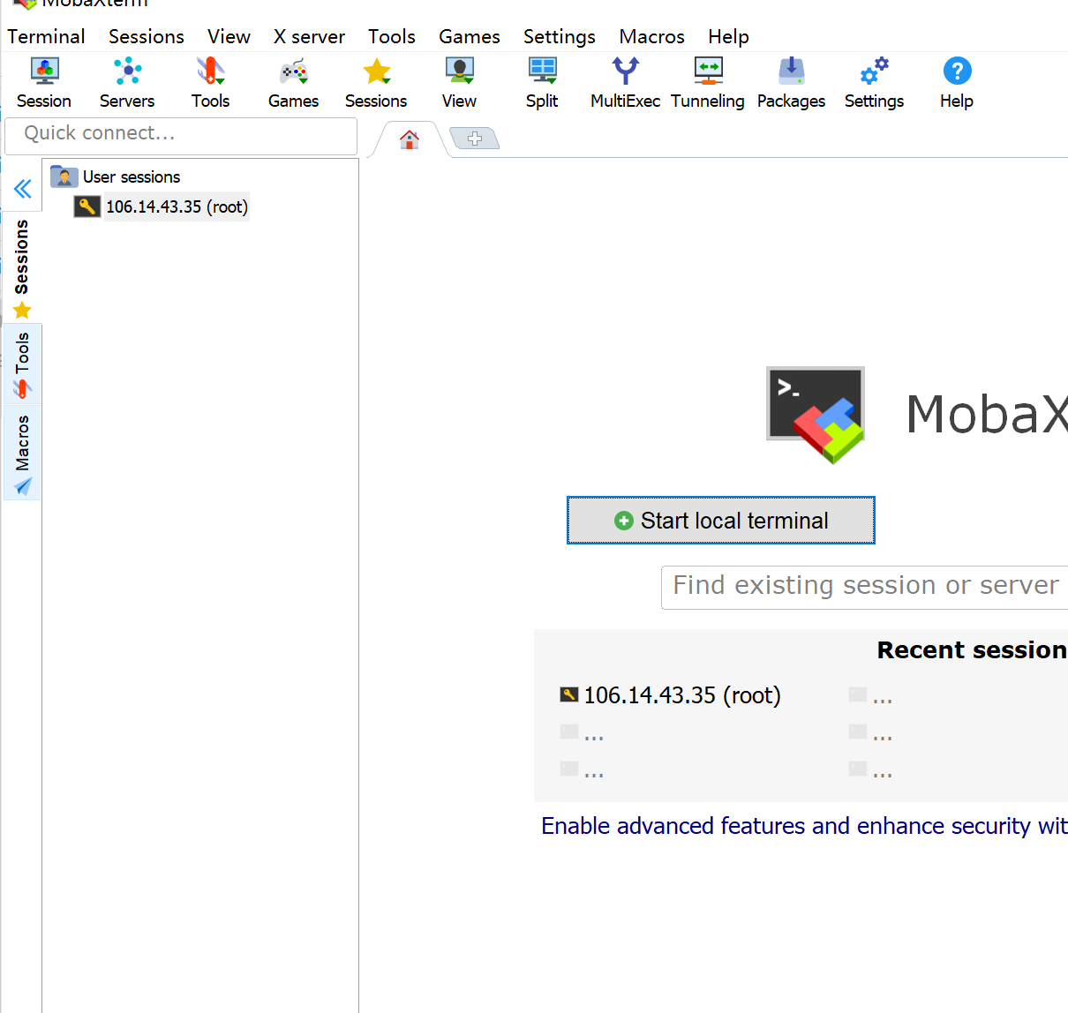Select the Home tab

coord(410,139)
